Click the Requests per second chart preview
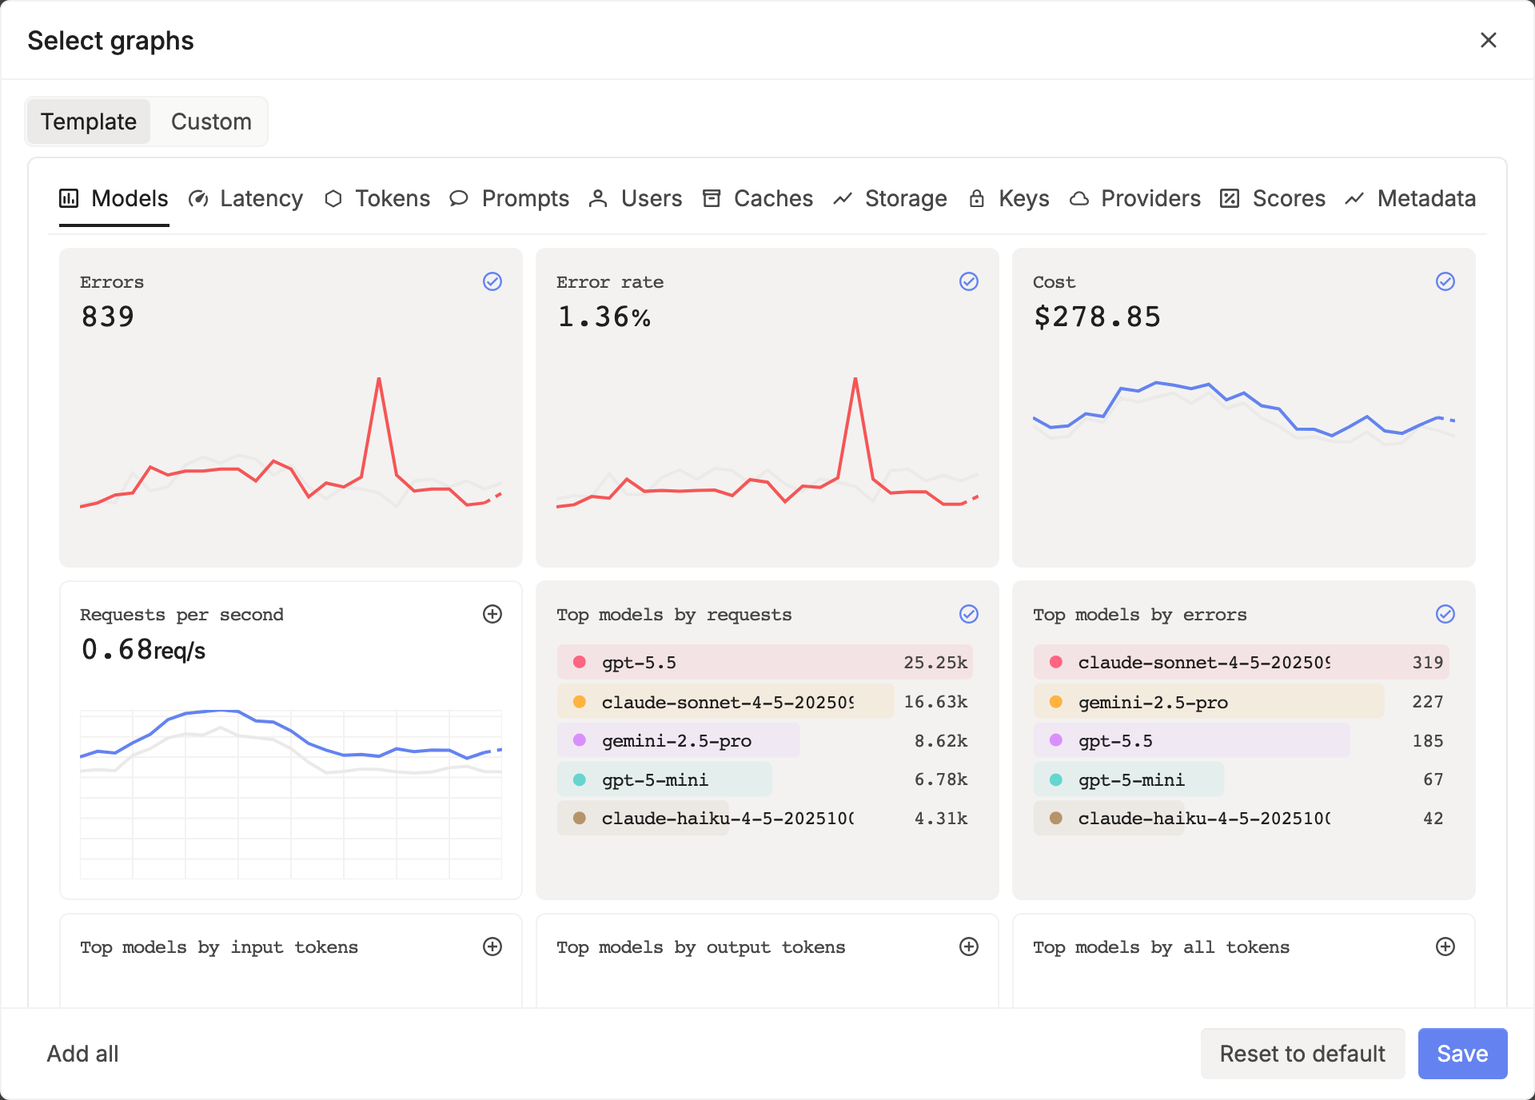The image size is (1535, 1100). (x=291, y=794)
